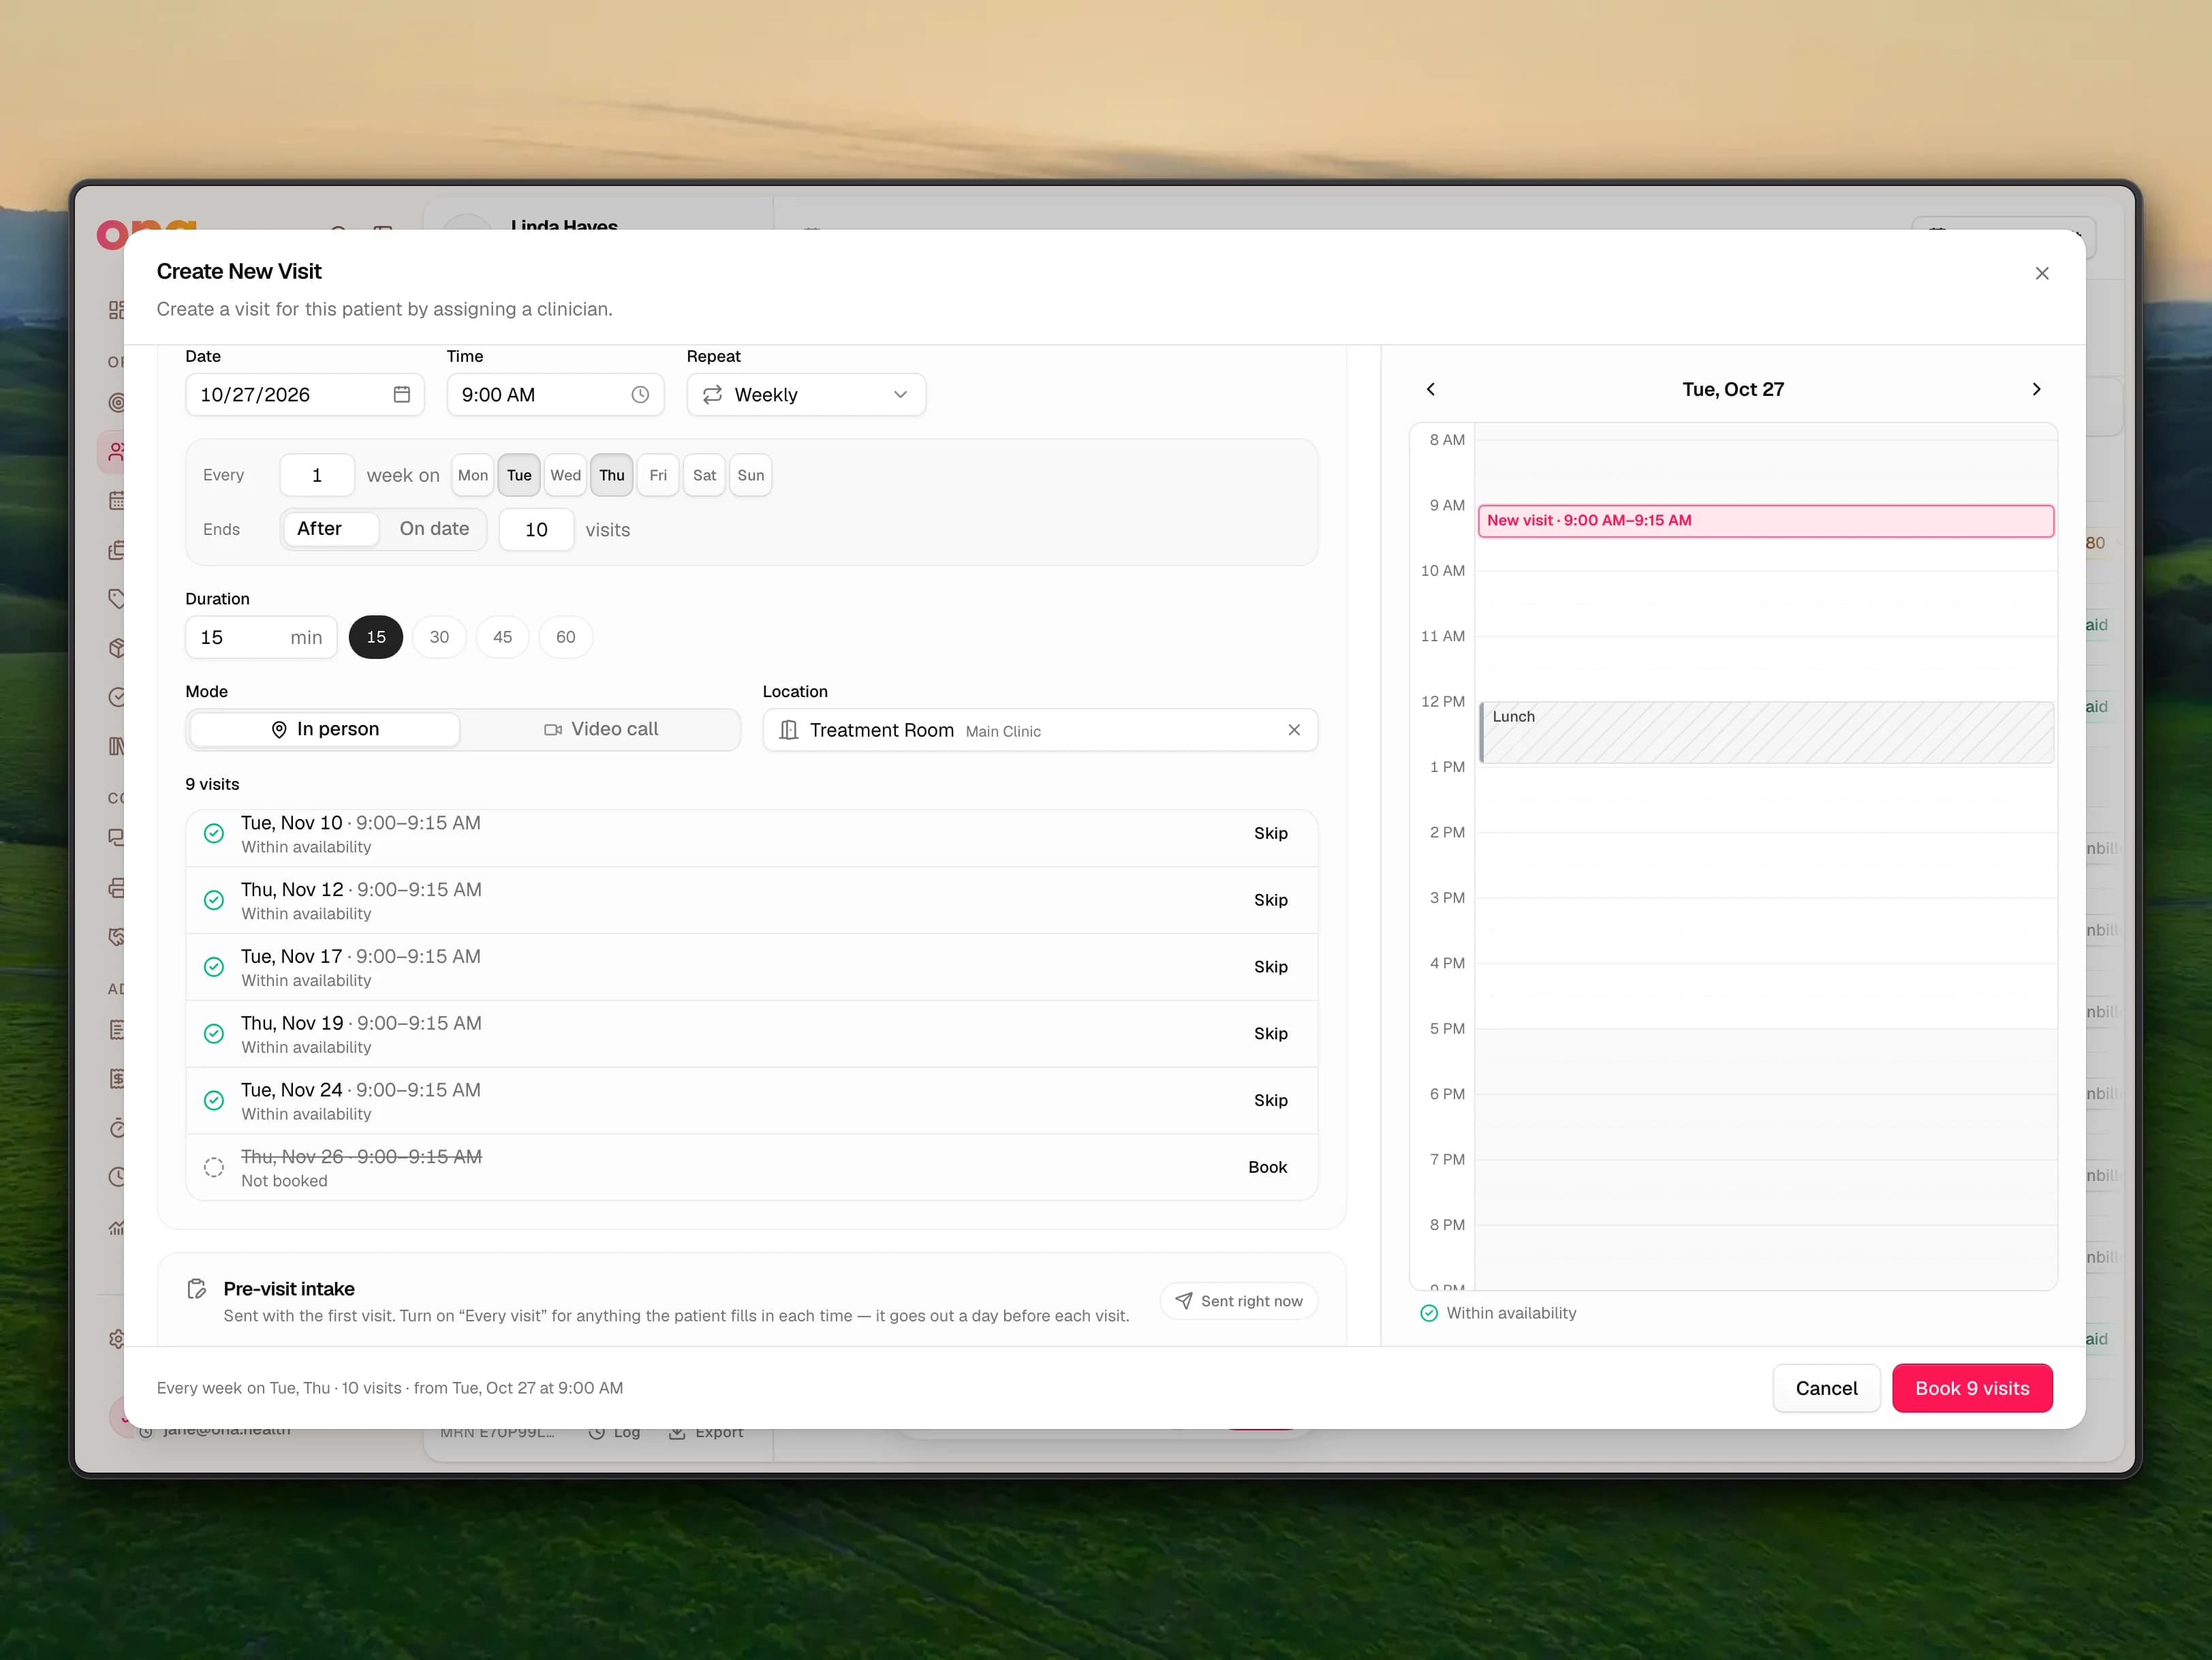Choose the 60 minute duration preset
2212x1660 pixels.
point(565,637)
